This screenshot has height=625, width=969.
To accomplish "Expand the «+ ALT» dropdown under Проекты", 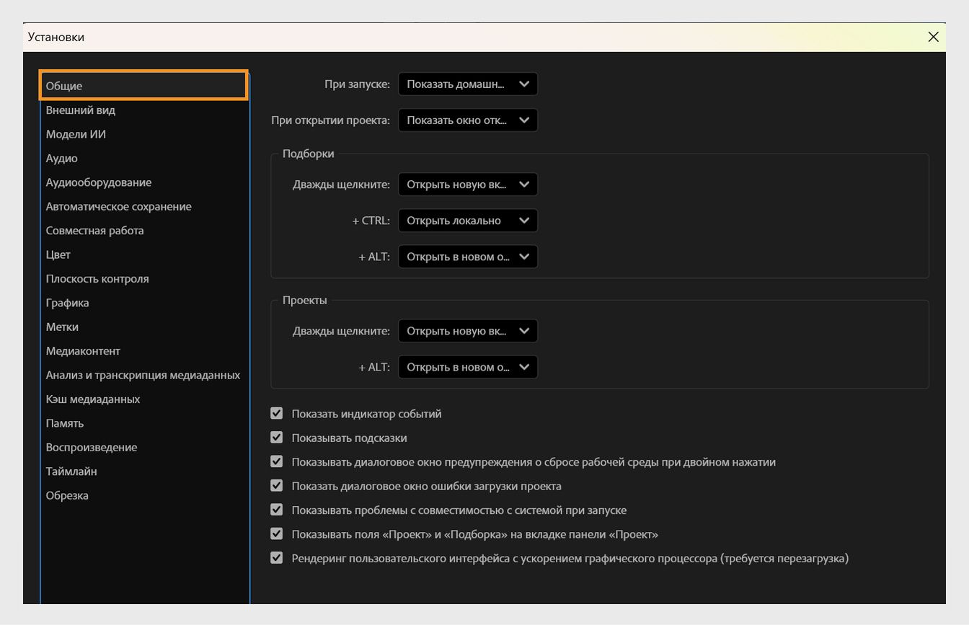I will (468, 367).
